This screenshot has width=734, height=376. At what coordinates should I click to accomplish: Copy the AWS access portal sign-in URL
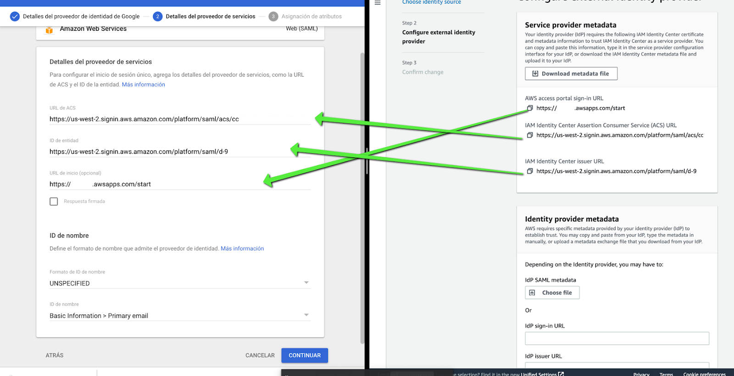click(530, 108)
